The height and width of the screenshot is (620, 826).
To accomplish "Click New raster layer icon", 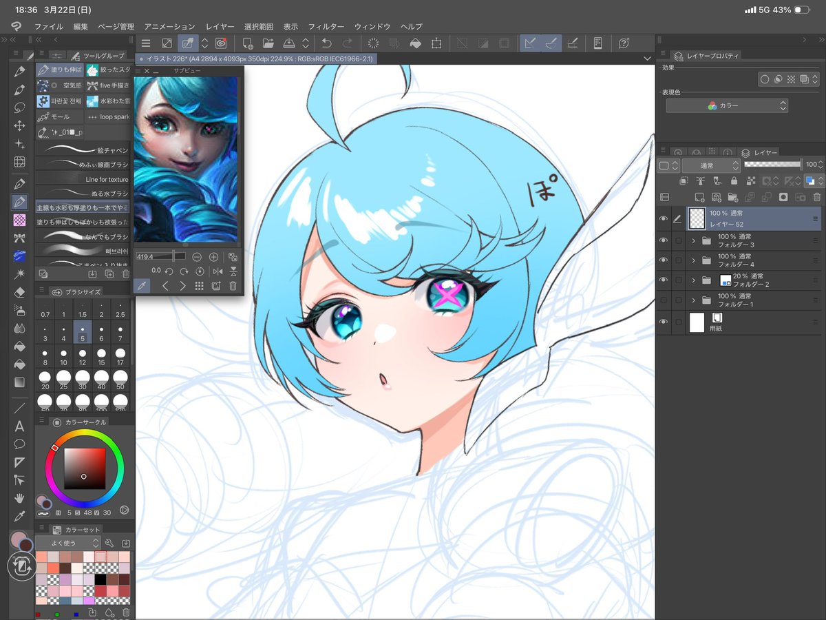I will point(699,197).
